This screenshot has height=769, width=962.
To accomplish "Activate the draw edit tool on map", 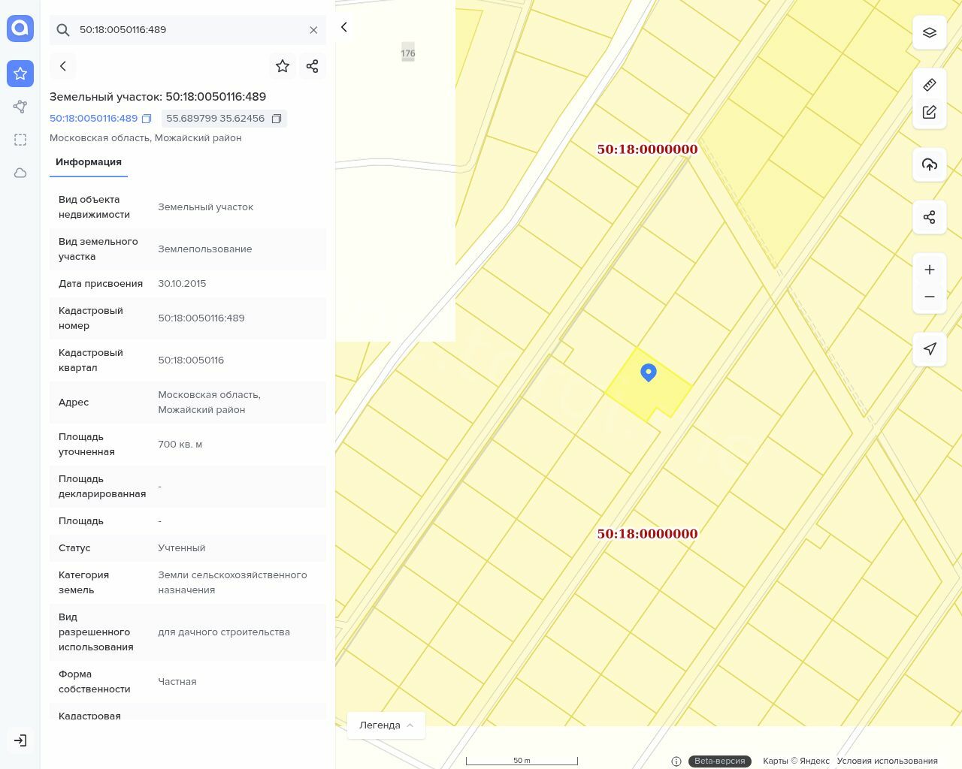I will 930,112.
